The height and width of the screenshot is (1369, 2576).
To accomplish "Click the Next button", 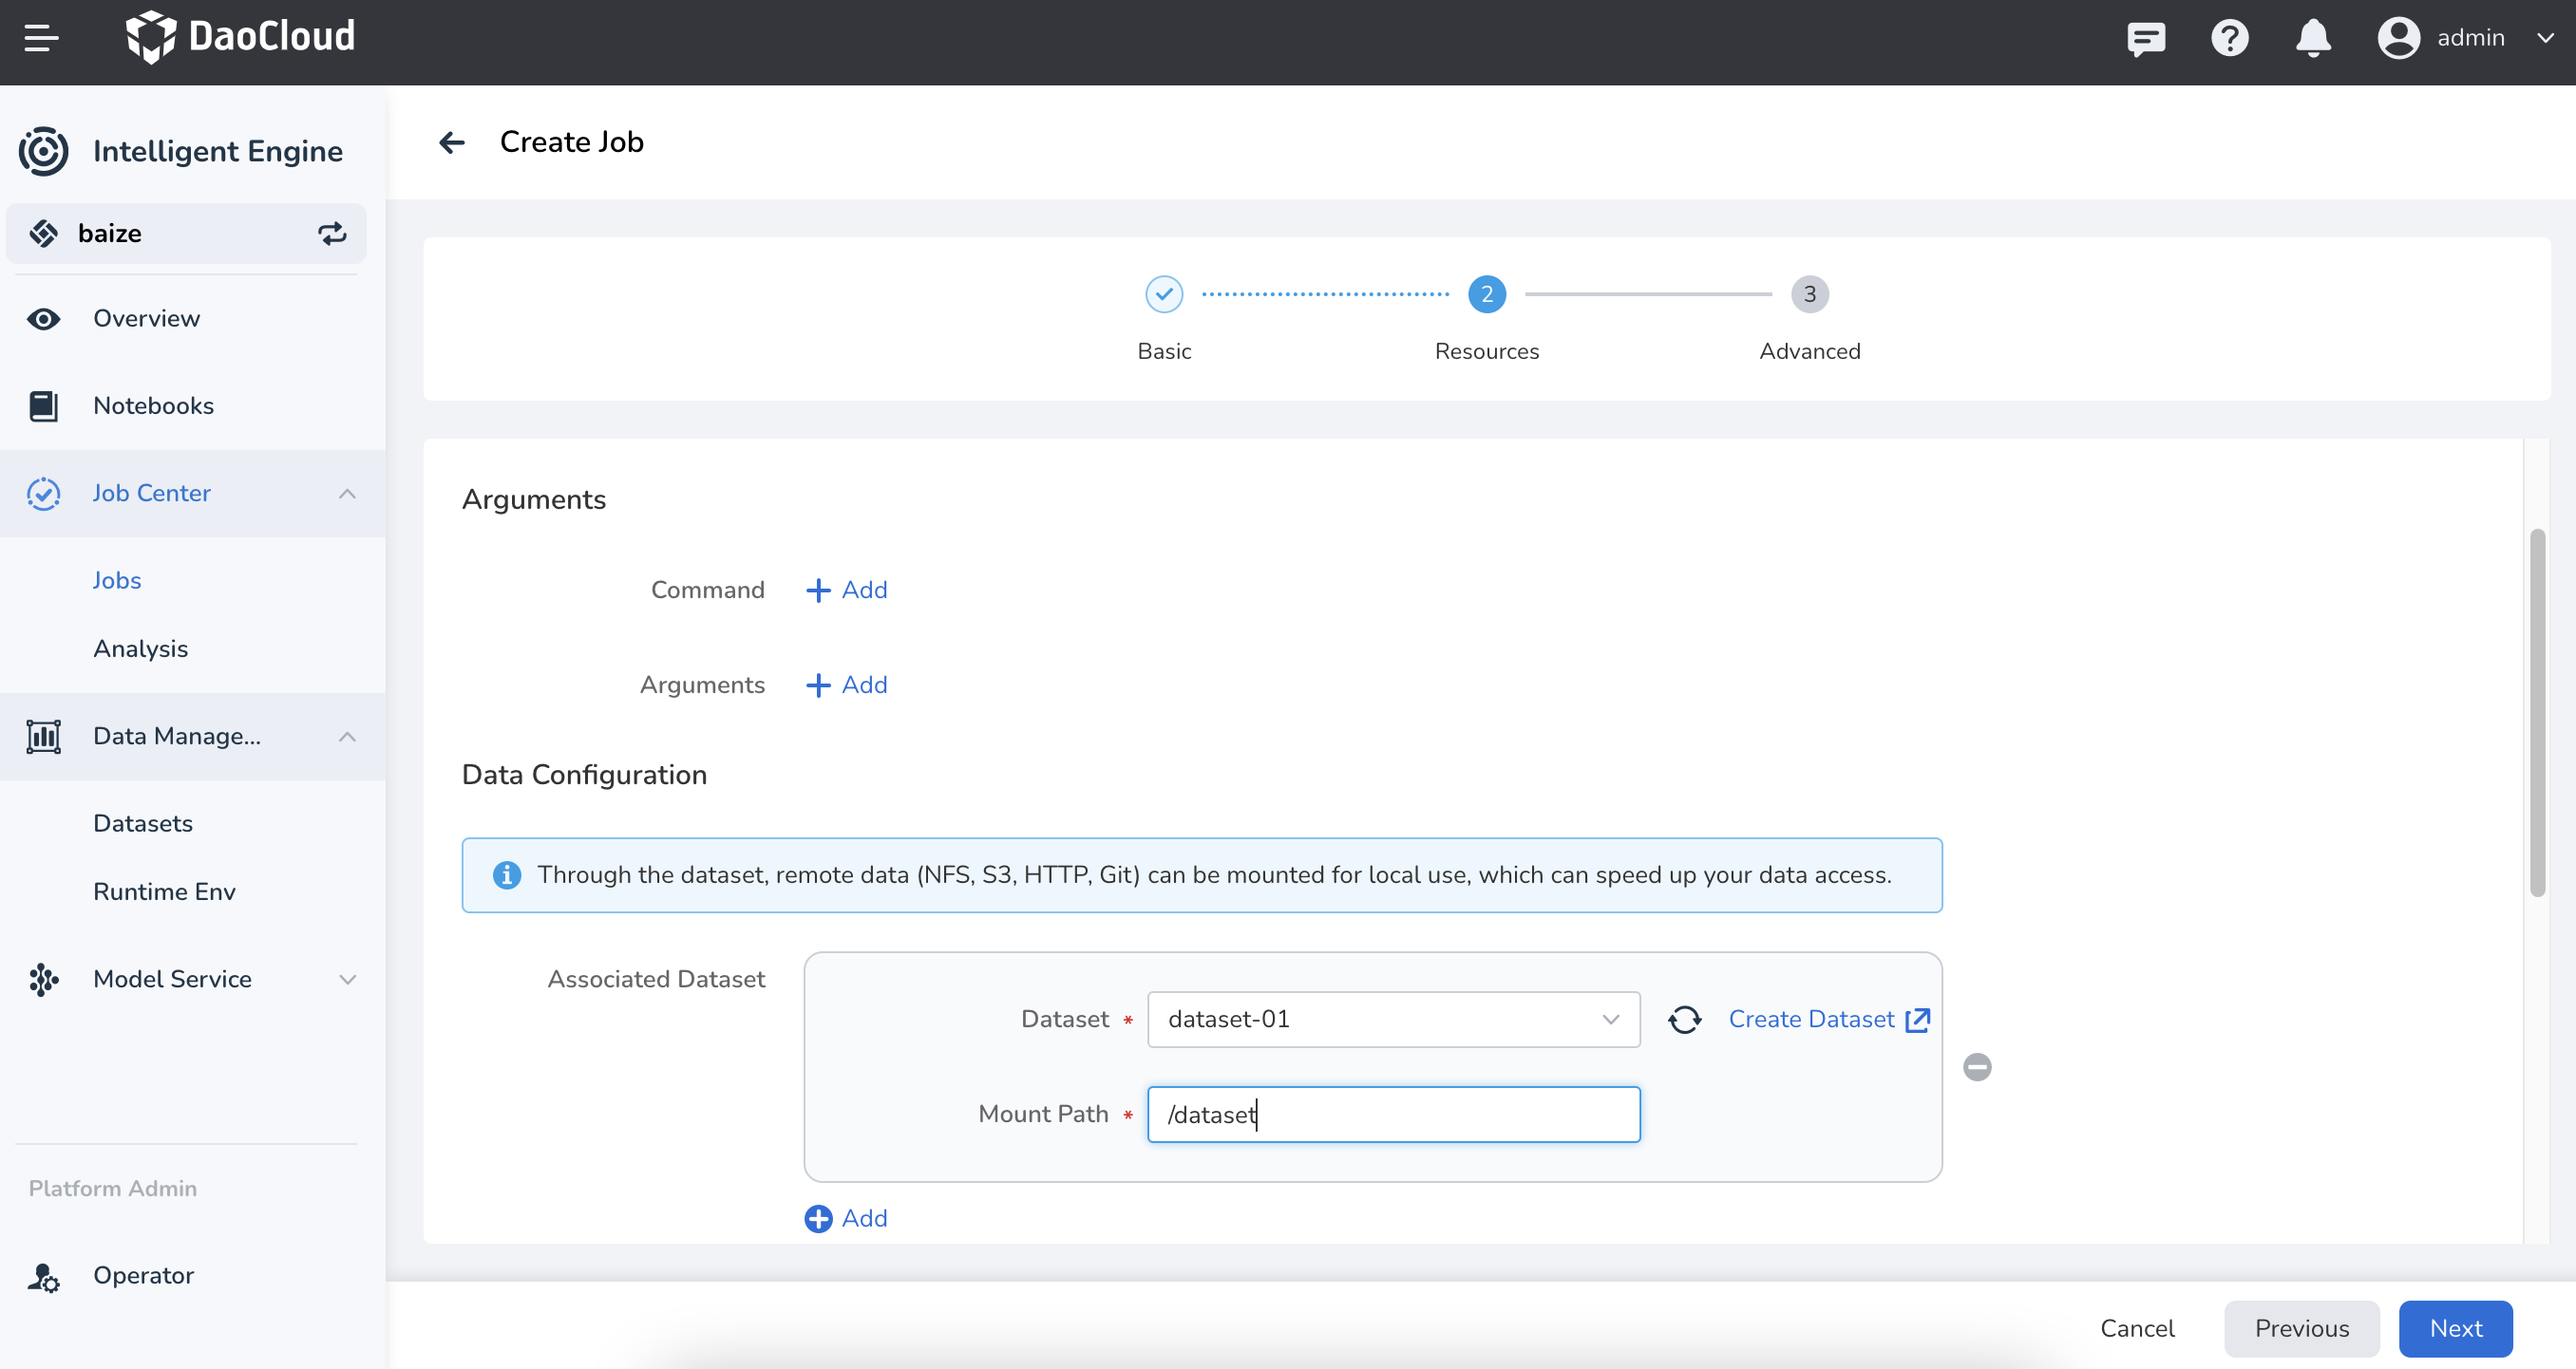I will tap(2455, 1328).
